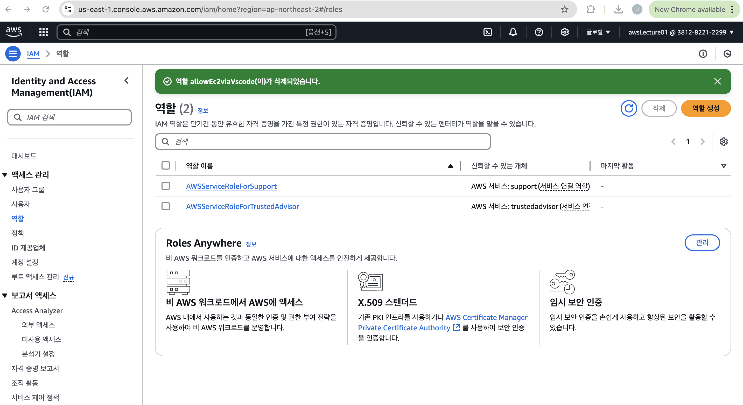Open the 정보 link next to 역할 heading
This screenshot has height=405, width=743.
[203, 110]
